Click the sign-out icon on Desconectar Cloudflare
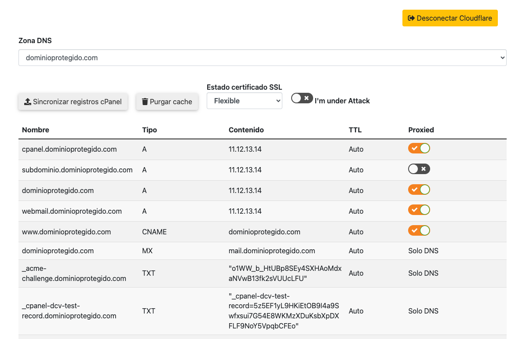 [411, 18]
